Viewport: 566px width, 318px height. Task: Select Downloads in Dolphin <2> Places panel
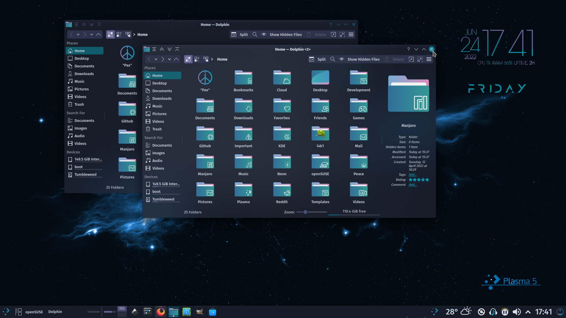click(162, 98)
